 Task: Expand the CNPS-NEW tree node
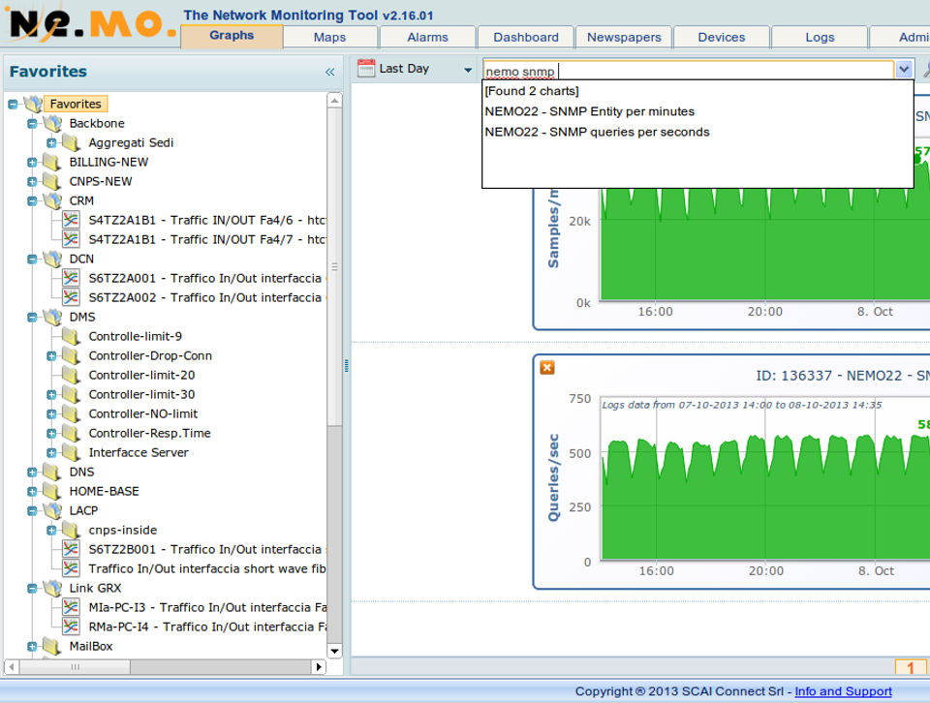coord(32,181)
